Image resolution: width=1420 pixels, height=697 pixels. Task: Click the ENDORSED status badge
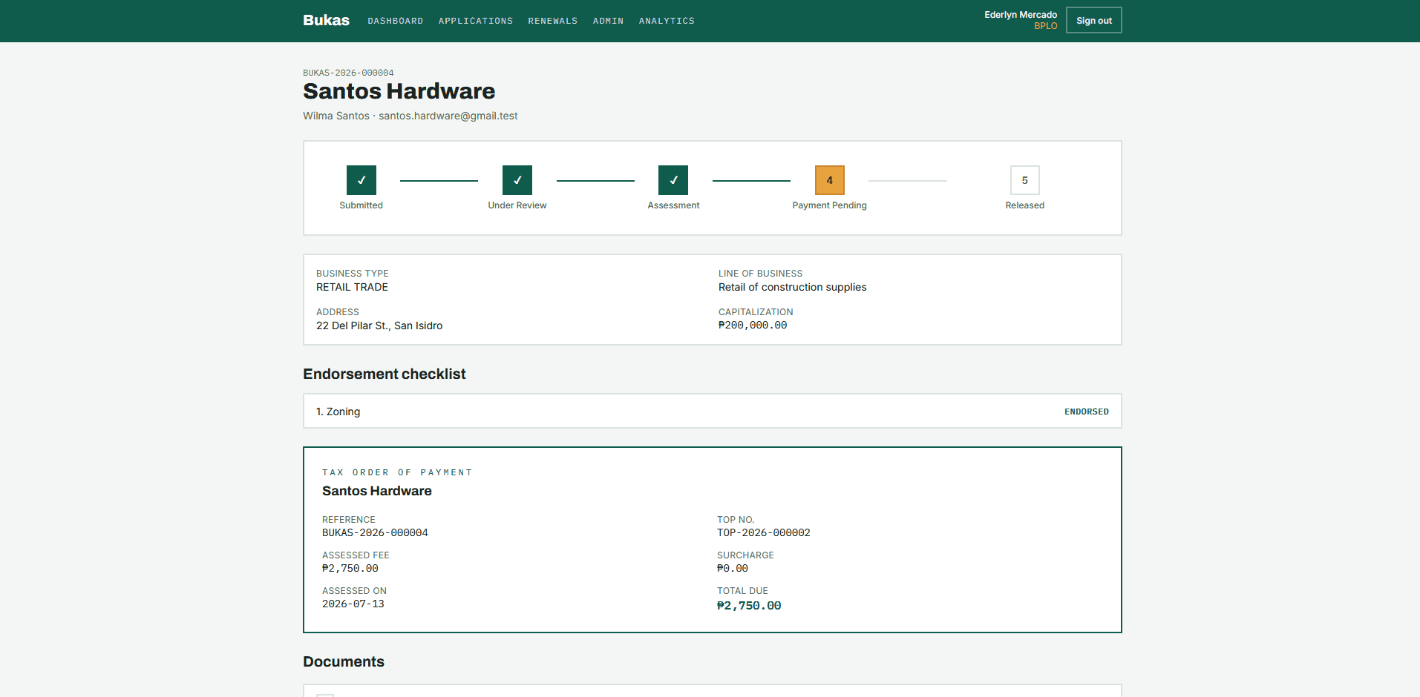click(x=1086, y=412)
